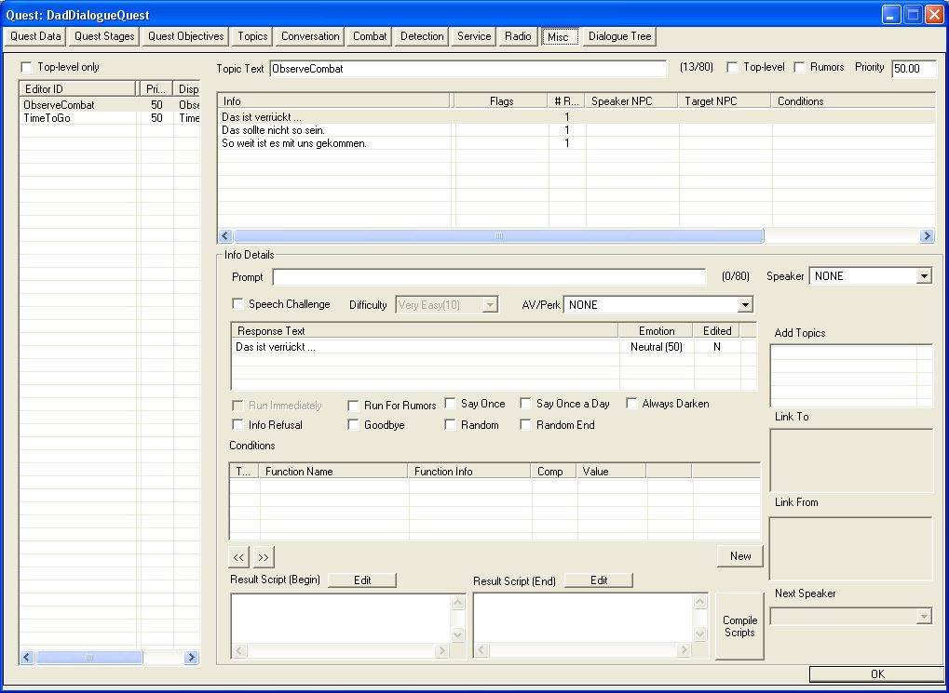
Task: Click the Target NPC column header
Action: [x=725, y=101]
